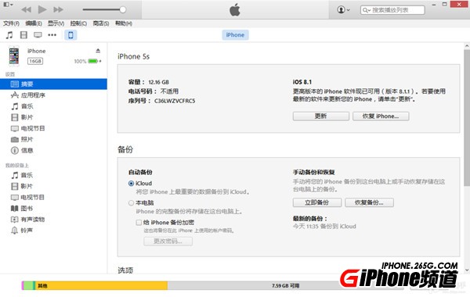Click the 7.59 GB 可用 free space bar
The width and height of the screenshot is (470, 297).
pyautogui.click(x=285, y=285)
